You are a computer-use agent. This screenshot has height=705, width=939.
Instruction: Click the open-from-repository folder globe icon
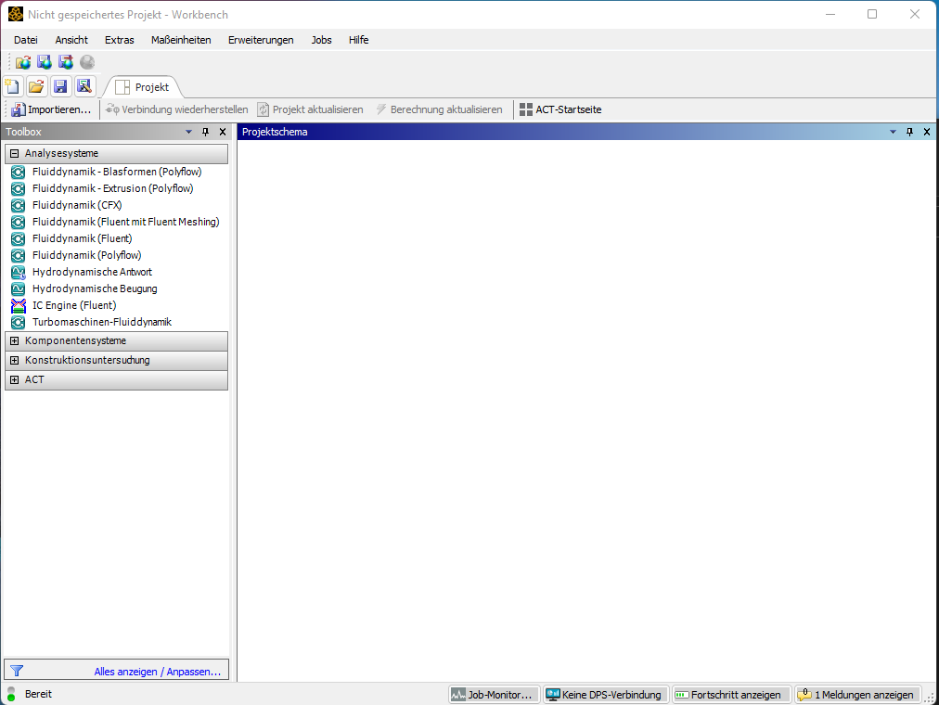[x=23, y=62]
